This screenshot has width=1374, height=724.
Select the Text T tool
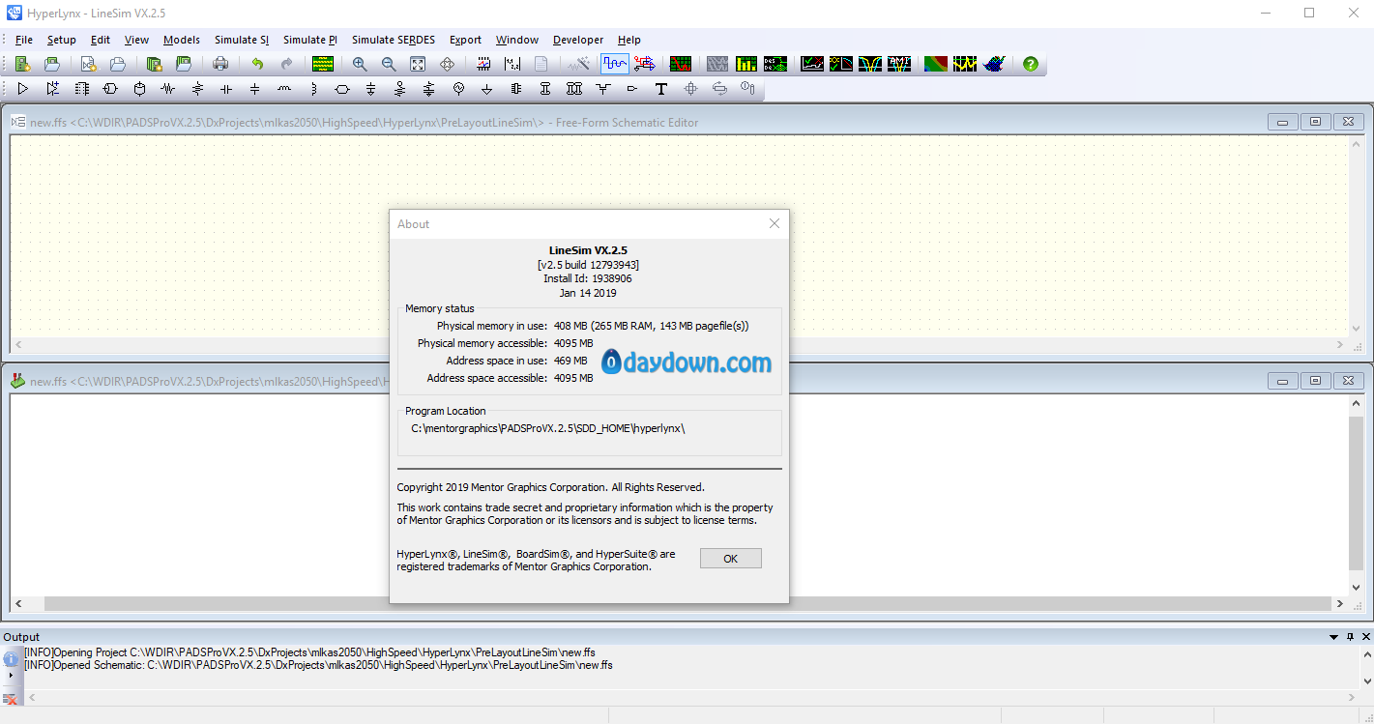pyautogui.click(x=661, y=89)
